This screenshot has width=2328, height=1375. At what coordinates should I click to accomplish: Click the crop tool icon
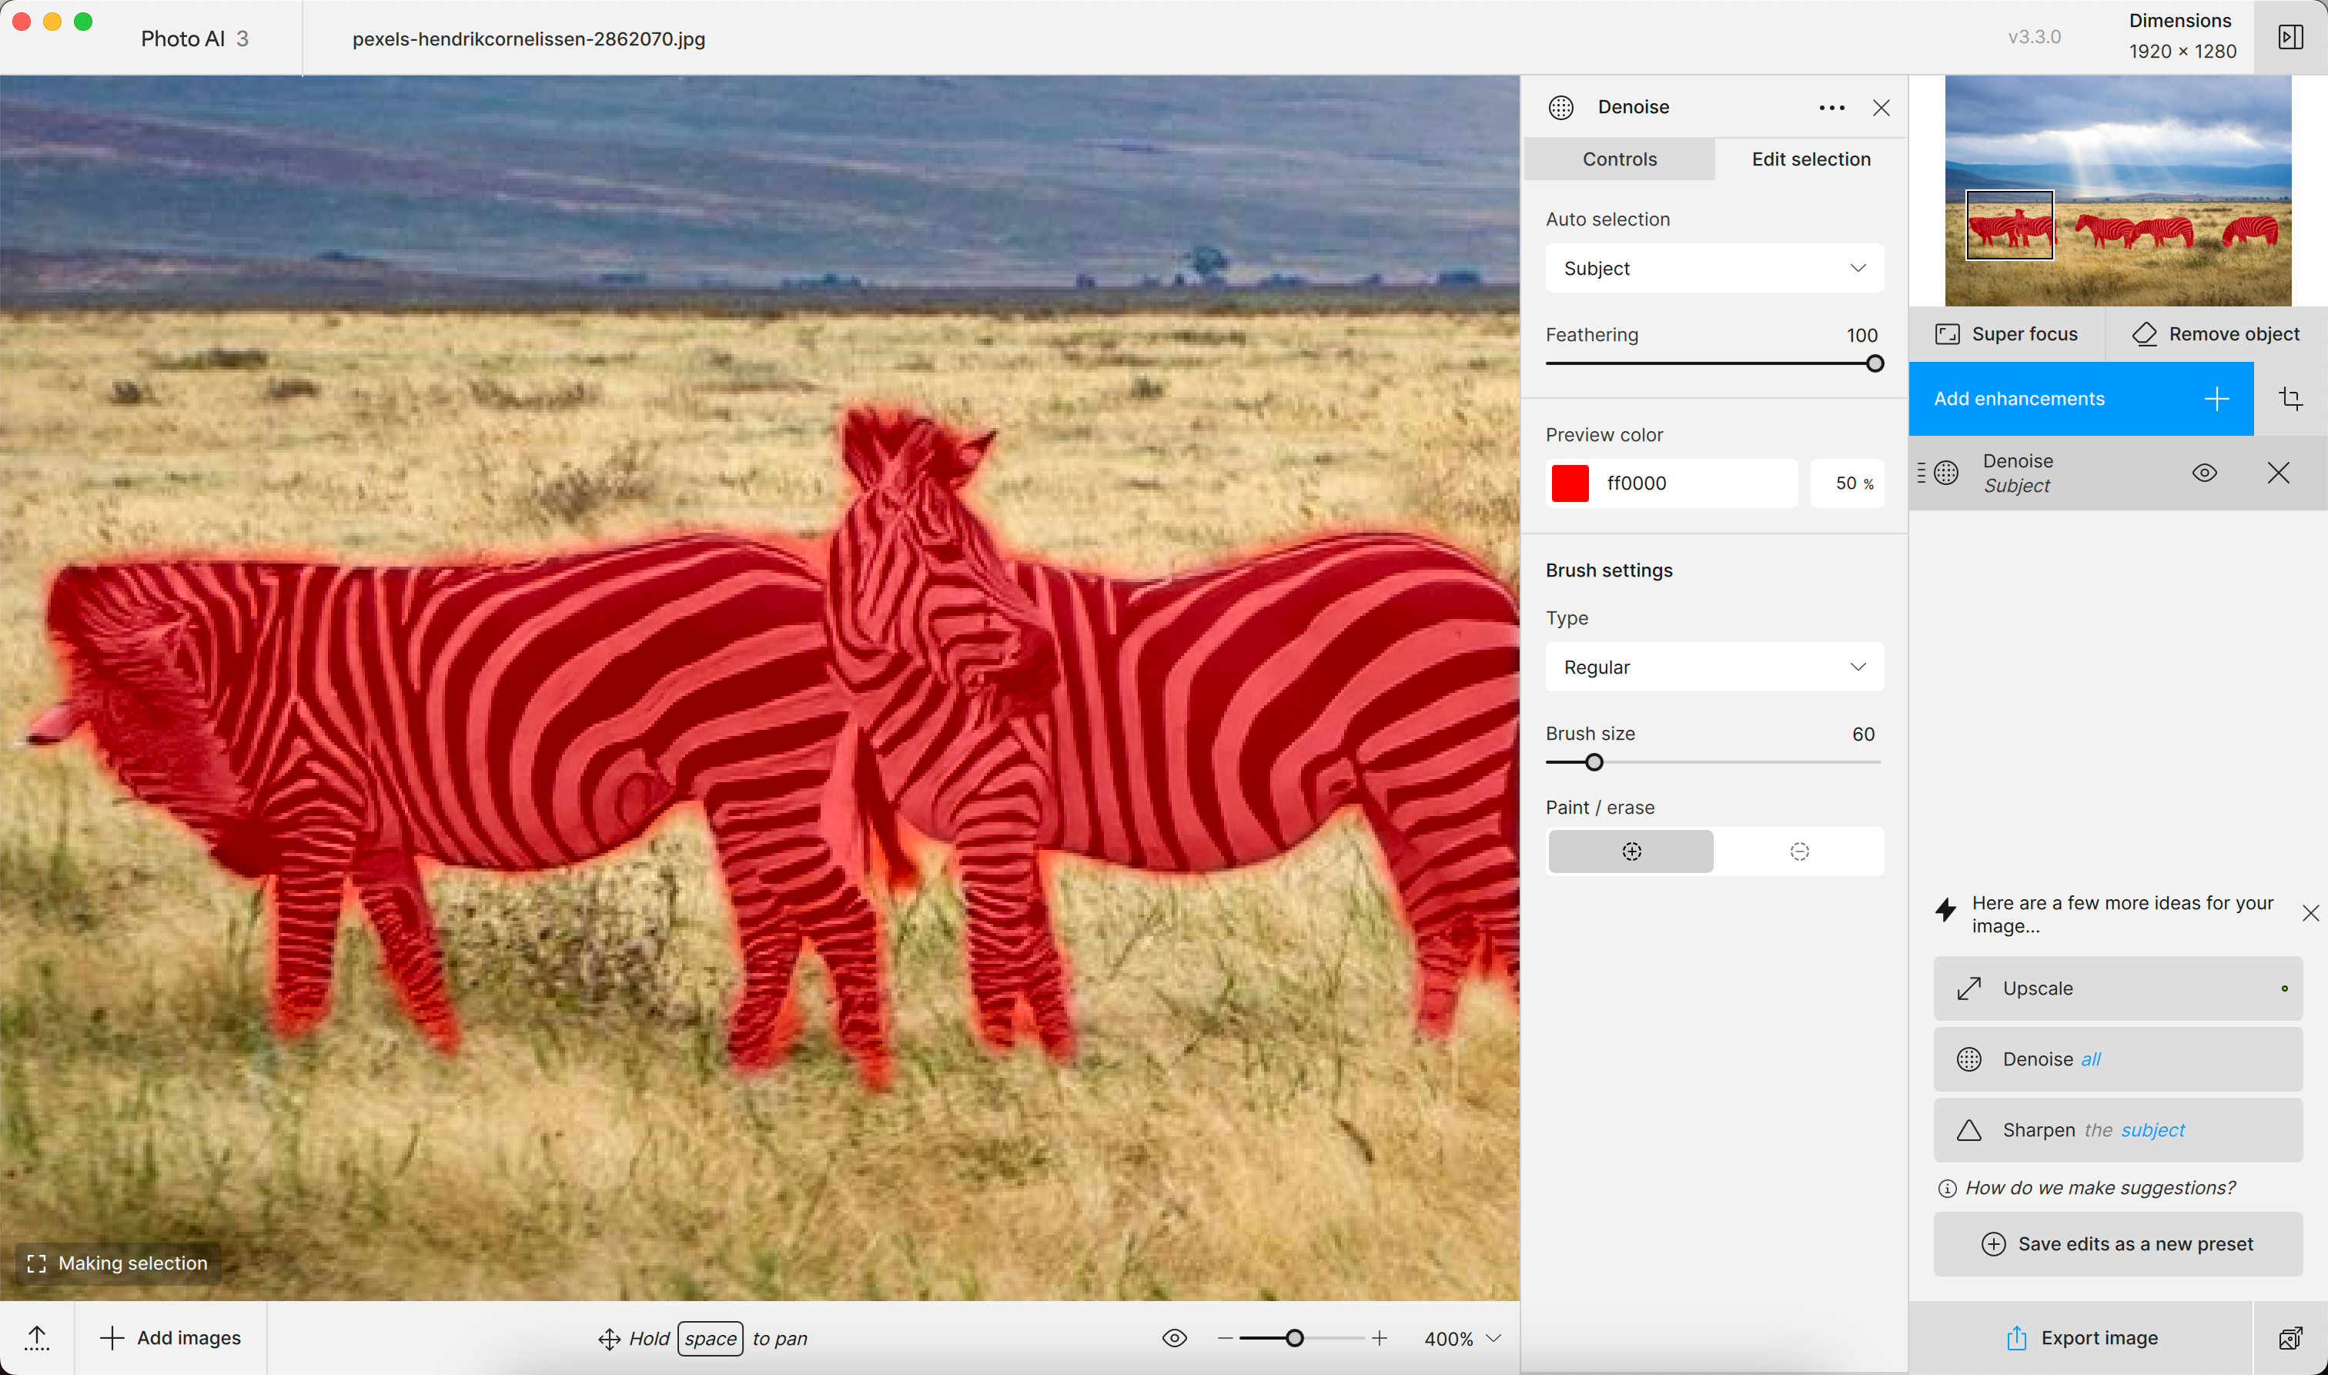click(x=2290, y=399)
